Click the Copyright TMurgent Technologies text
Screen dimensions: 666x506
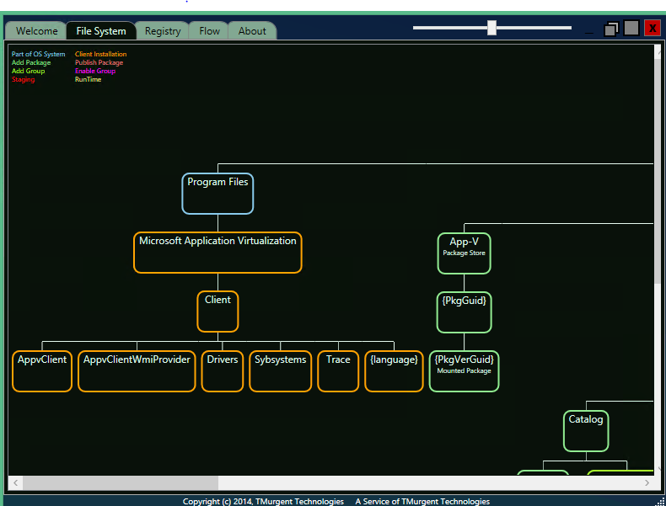(x=263, y=501)
